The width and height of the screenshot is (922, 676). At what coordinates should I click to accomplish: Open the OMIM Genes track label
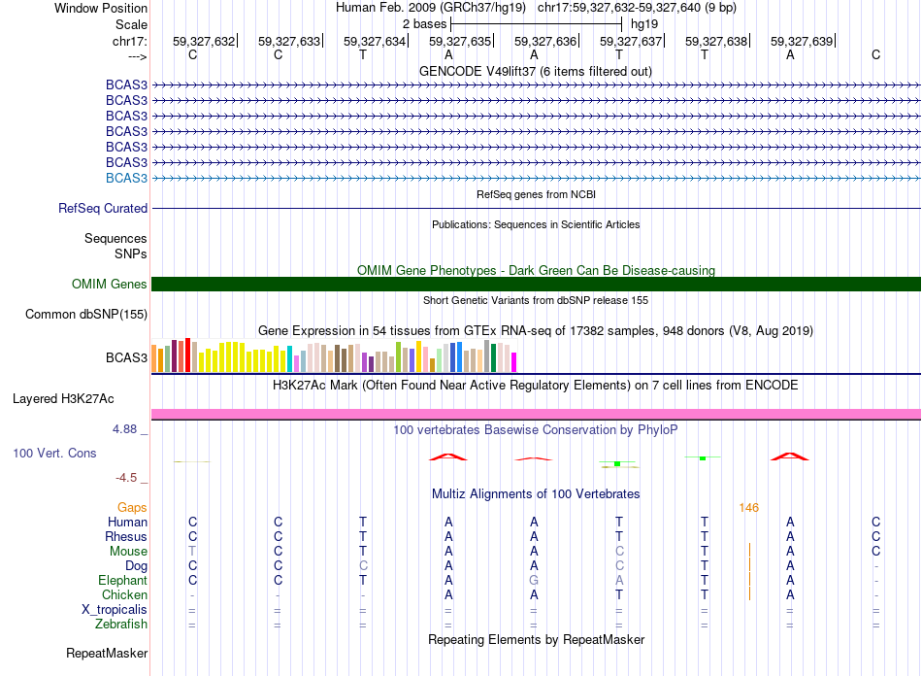109,285
